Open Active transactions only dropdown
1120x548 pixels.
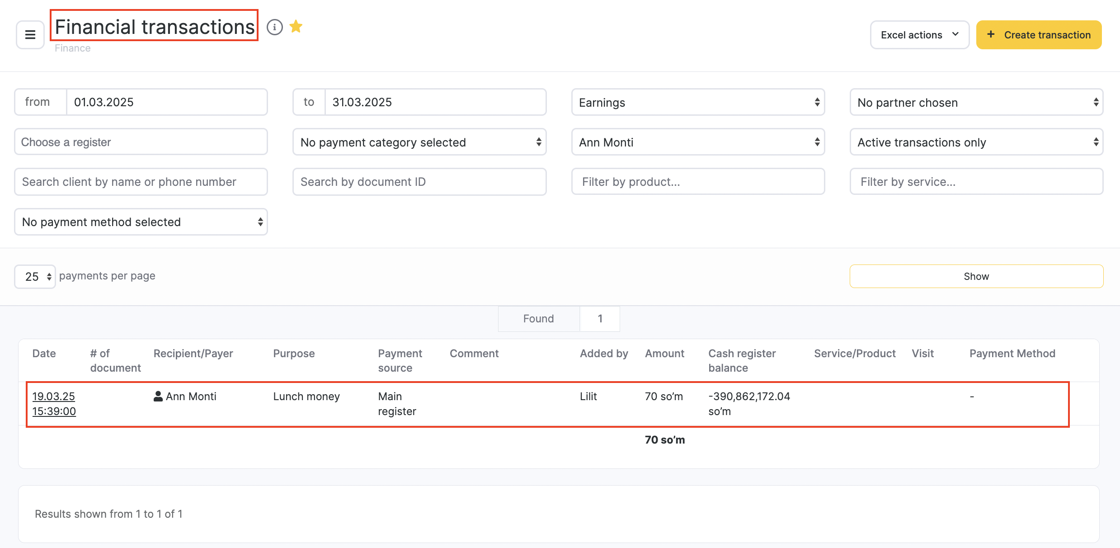click(x=976, y=142)
